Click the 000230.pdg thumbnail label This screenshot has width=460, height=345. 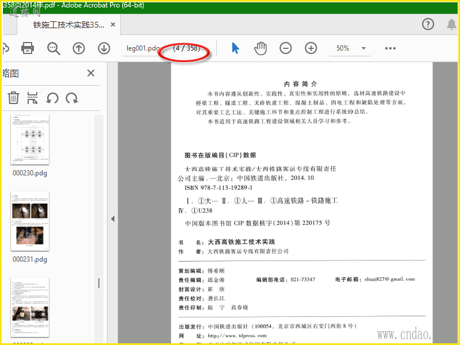click(30, 173)
